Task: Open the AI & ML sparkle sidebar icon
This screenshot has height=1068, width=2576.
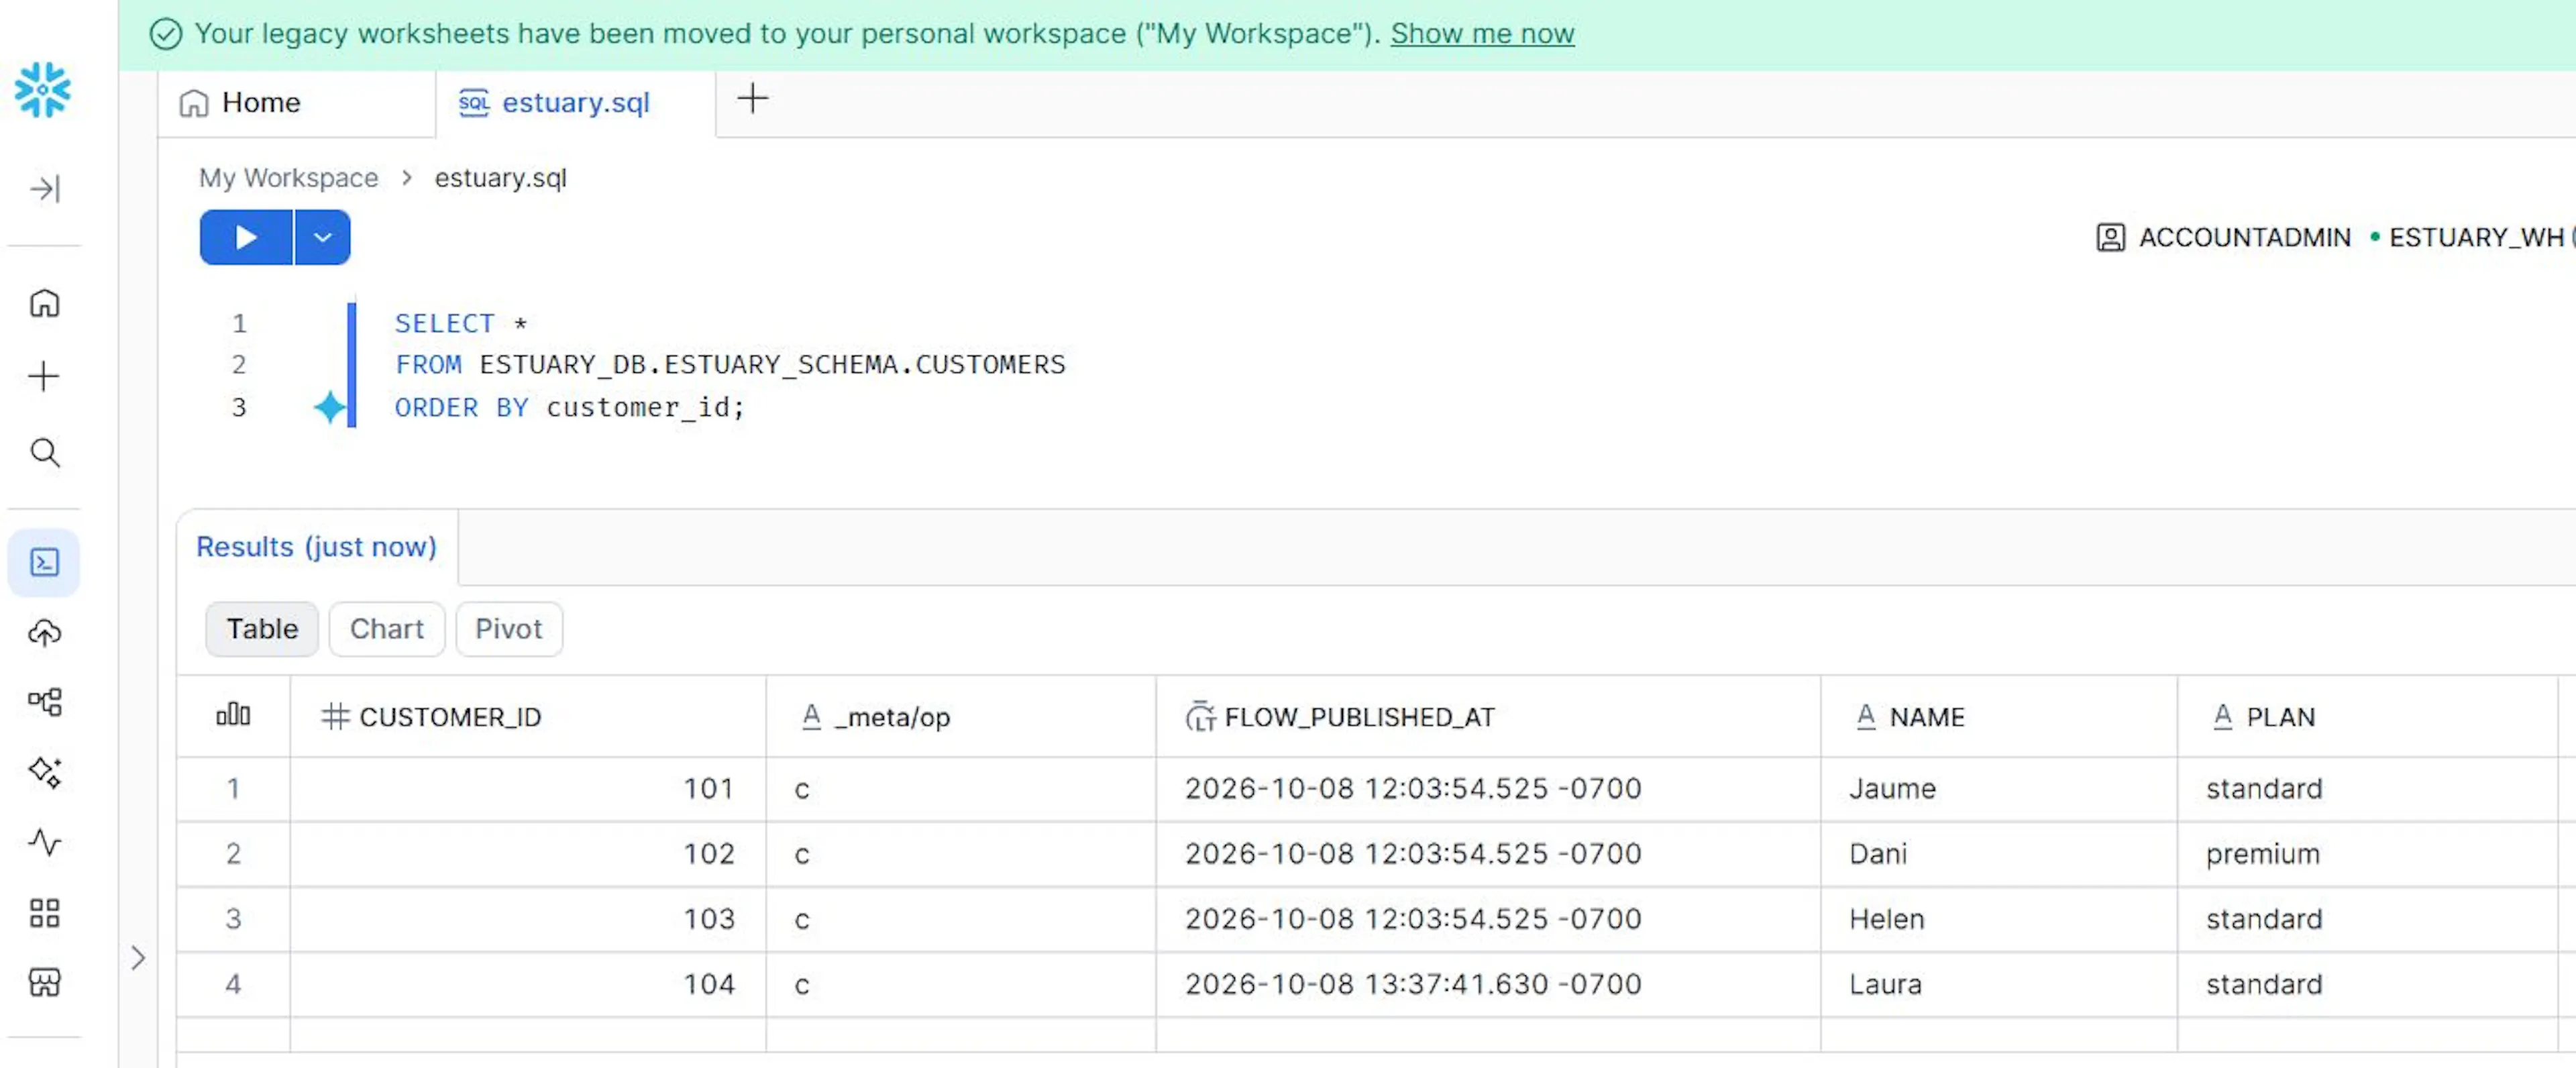Action: [44, 772]
